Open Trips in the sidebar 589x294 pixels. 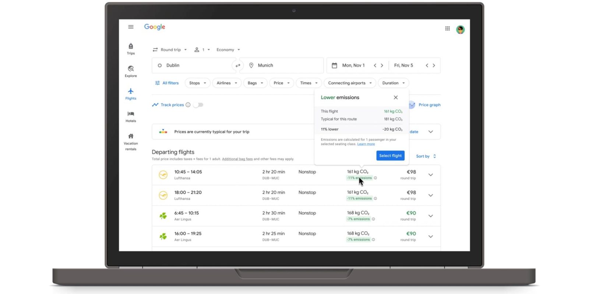tap(131, 49)
